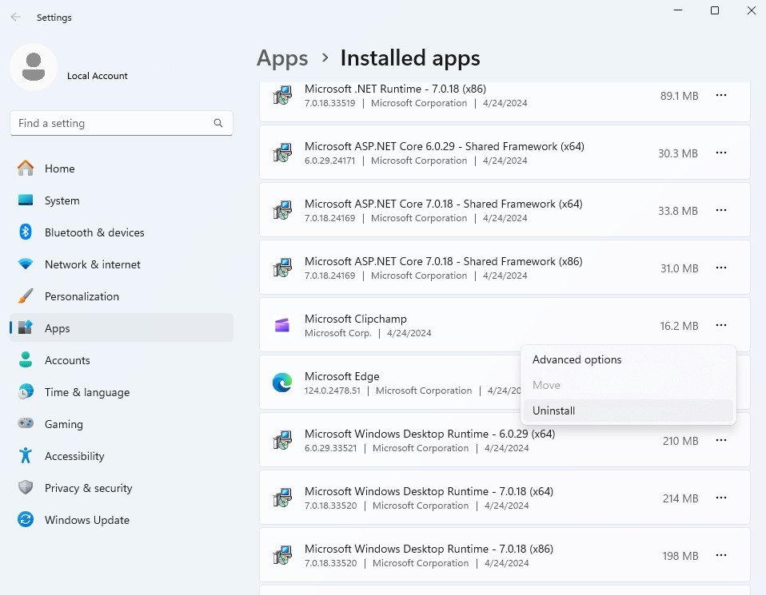766x595 pixels.
Task: Open Network & internet settings
Action: [x=122, y=264]
